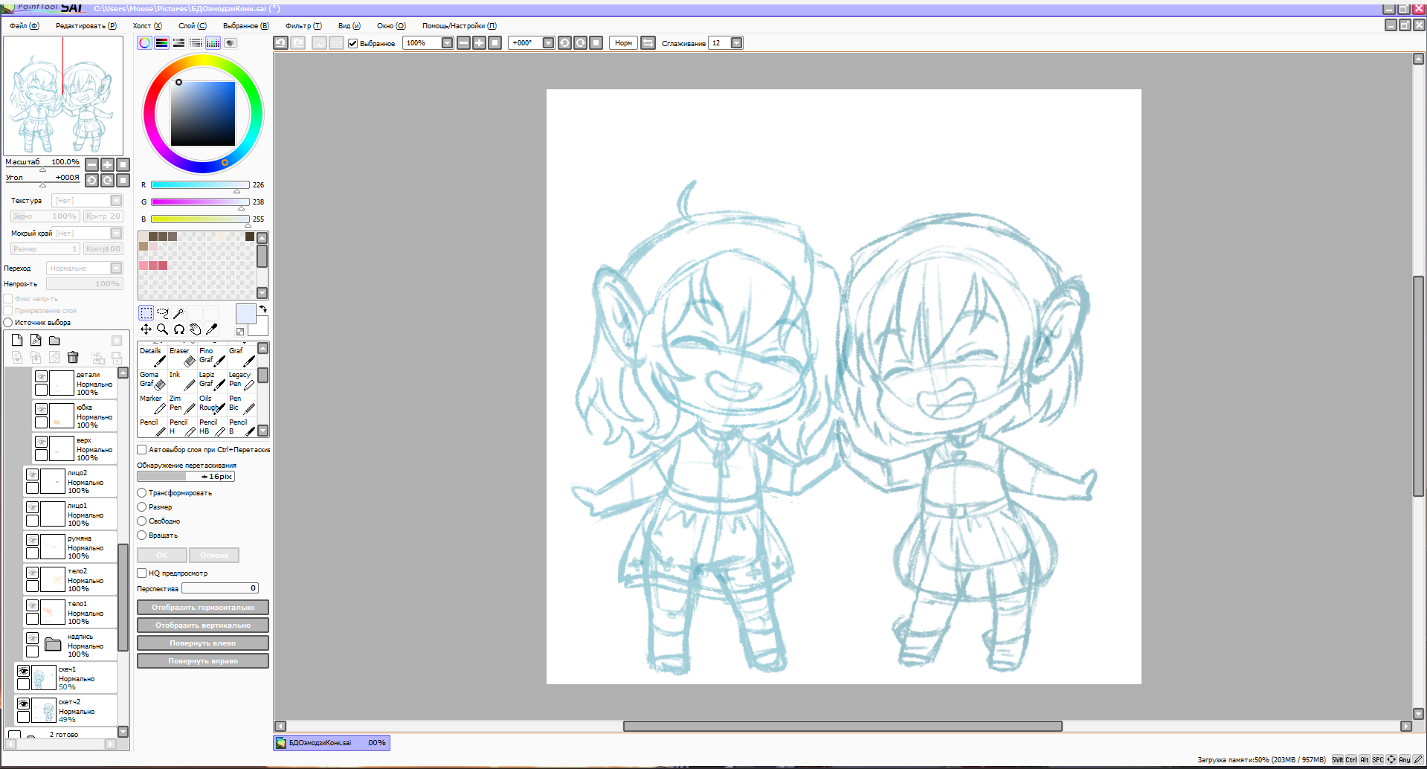Uncheck the Выбранное checkbox
This screenshot has width=1427, height=769.
click(353, 43)
